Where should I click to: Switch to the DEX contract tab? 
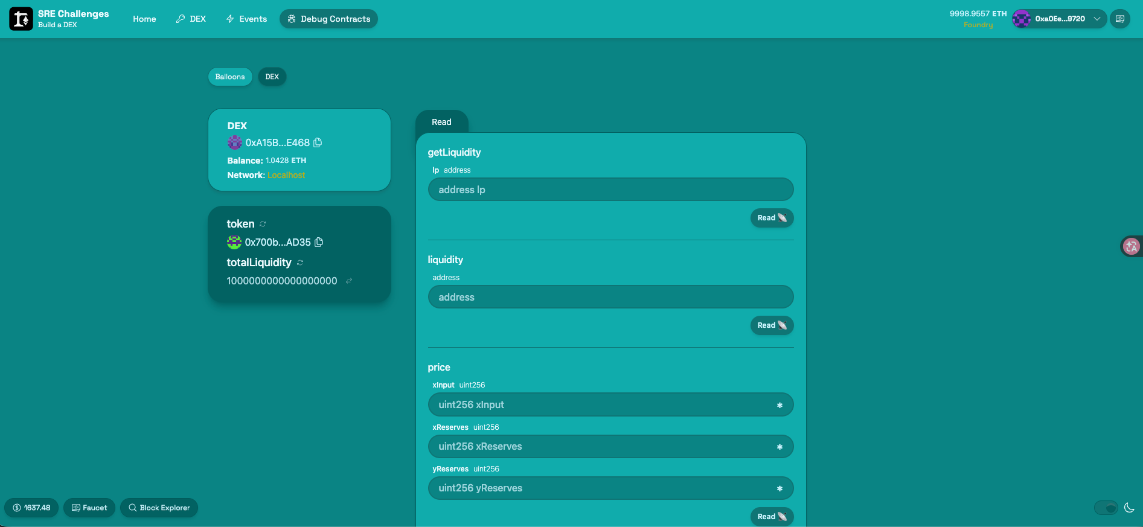point(272,77)
